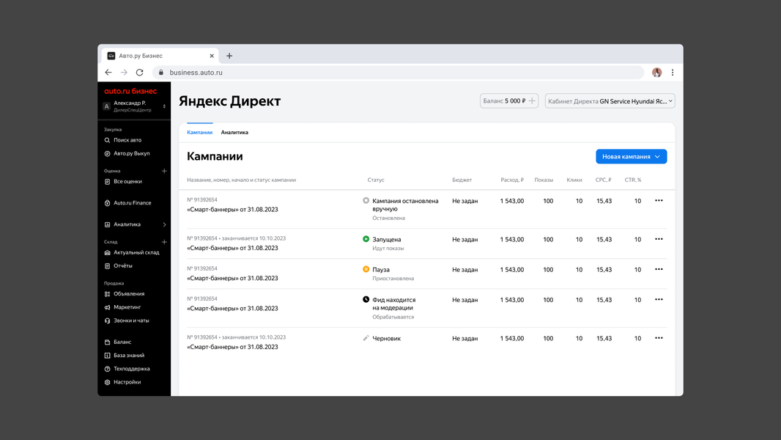Open Техподдержка from the sidebar
The width and height of the screenshot is (781, 440).
tap(131, 369)
